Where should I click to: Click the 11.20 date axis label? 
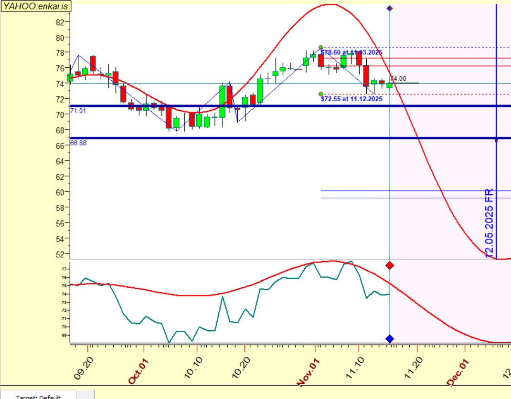pyautogui.click(x=413, y=367)
